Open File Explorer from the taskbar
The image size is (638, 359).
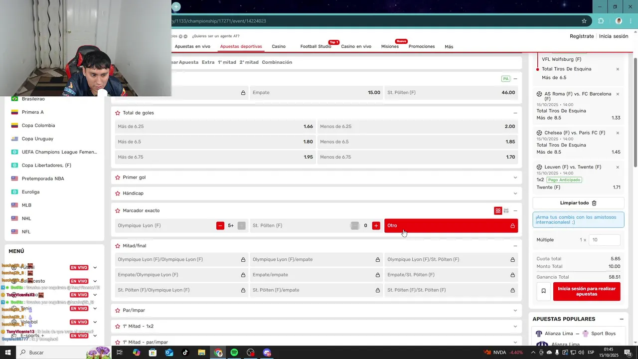point(201,353)
